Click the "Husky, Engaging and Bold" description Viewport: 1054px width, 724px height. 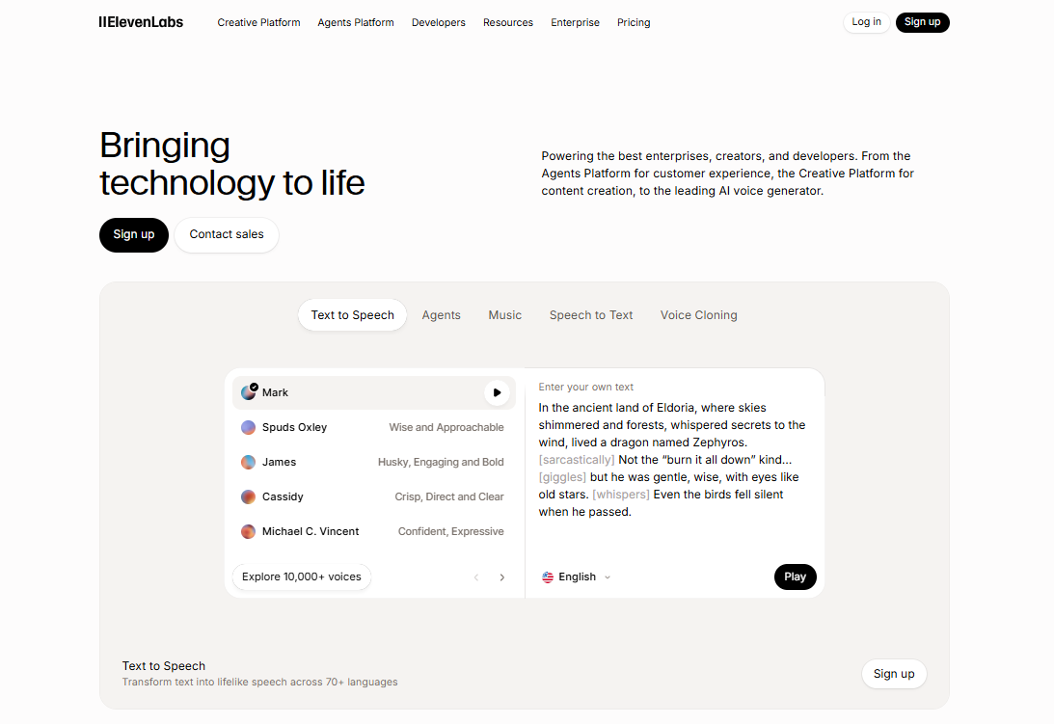pos(441,462)
